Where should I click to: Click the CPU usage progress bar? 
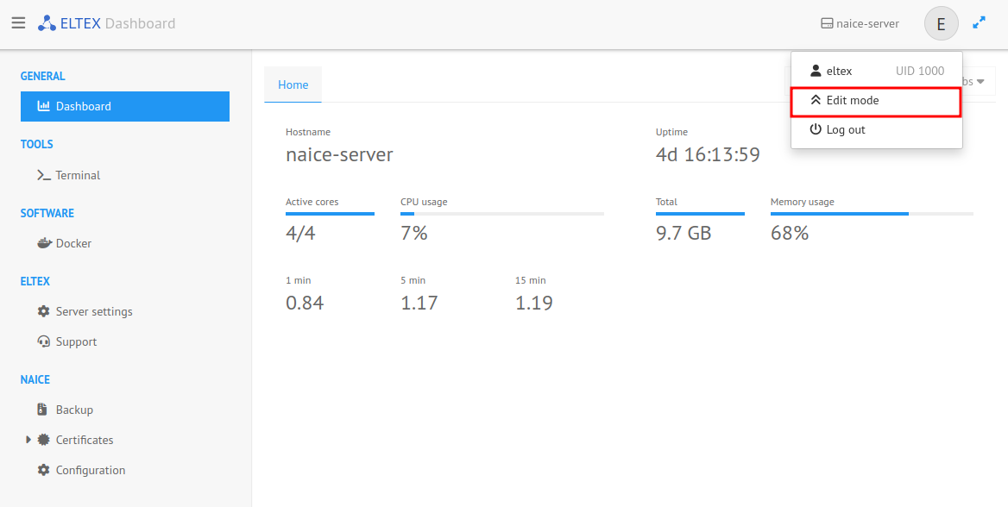click(501, 213)
